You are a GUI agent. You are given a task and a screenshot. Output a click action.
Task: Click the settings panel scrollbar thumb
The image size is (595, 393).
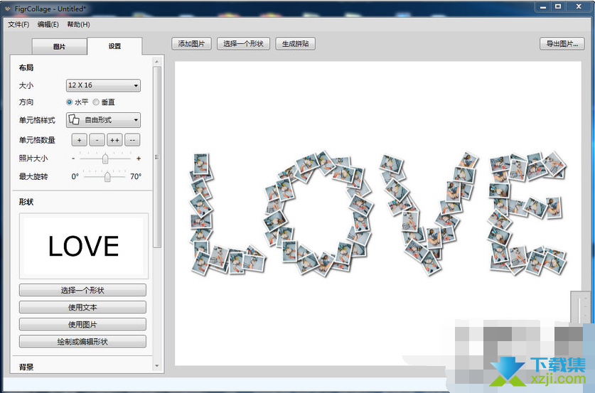point(157,157)
